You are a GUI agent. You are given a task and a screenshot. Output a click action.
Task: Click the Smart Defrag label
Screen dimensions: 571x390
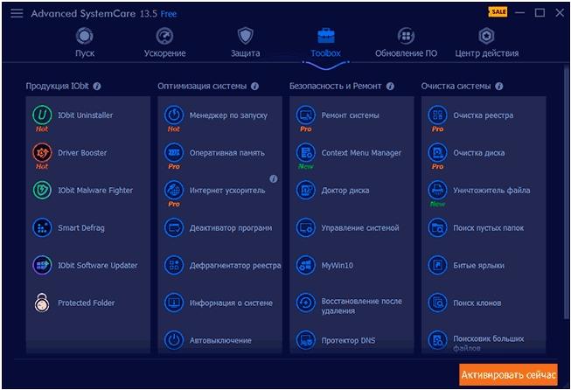point(80,228)
